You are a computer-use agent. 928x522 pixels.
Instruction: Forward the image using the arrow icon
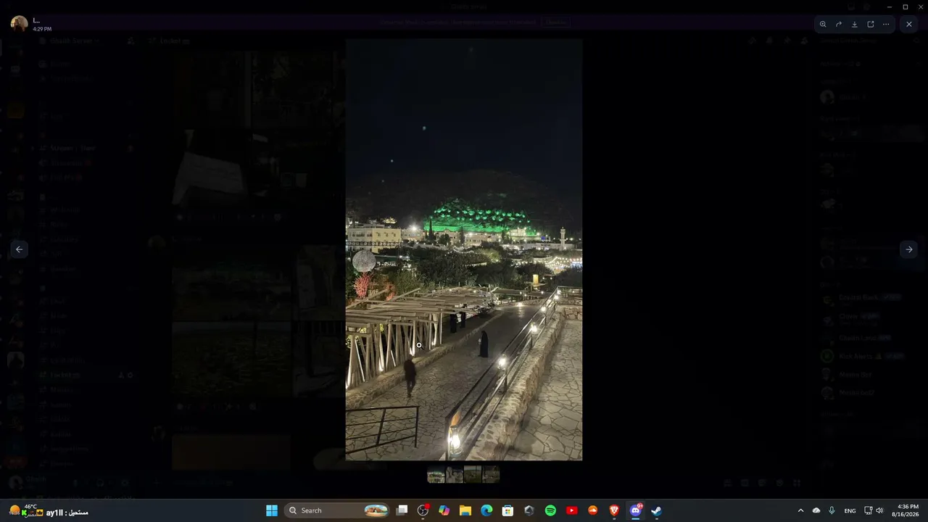pyautogui.click(x=839, y=24)
